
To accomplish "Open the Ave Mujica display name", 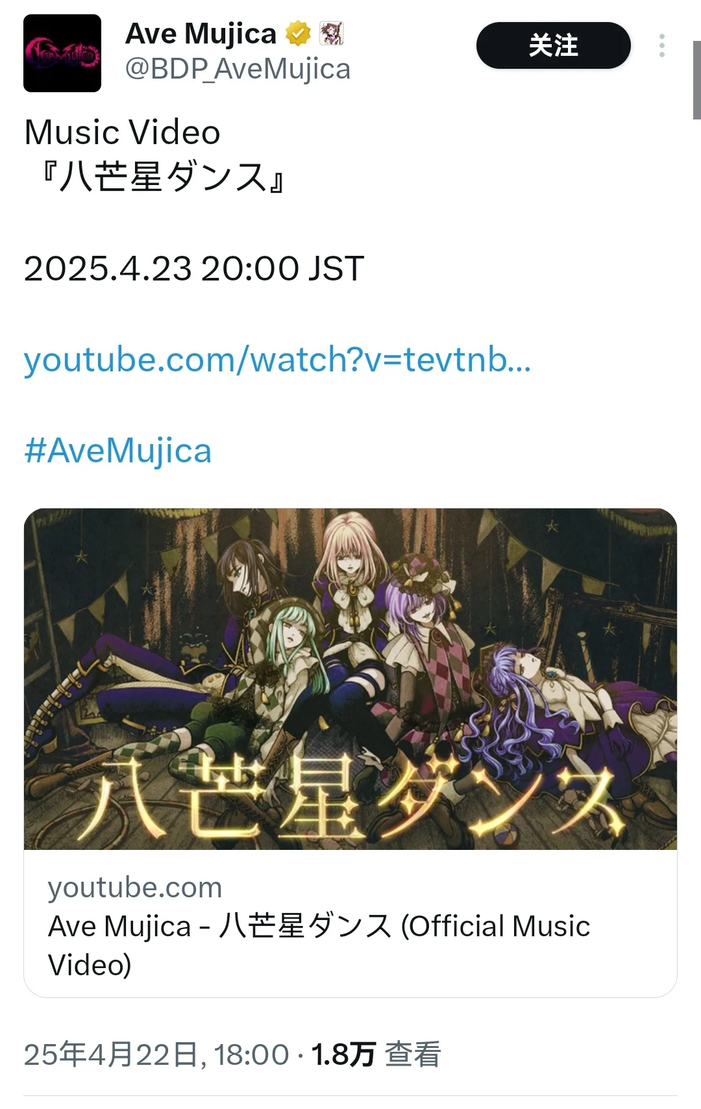I will point(201,34).
